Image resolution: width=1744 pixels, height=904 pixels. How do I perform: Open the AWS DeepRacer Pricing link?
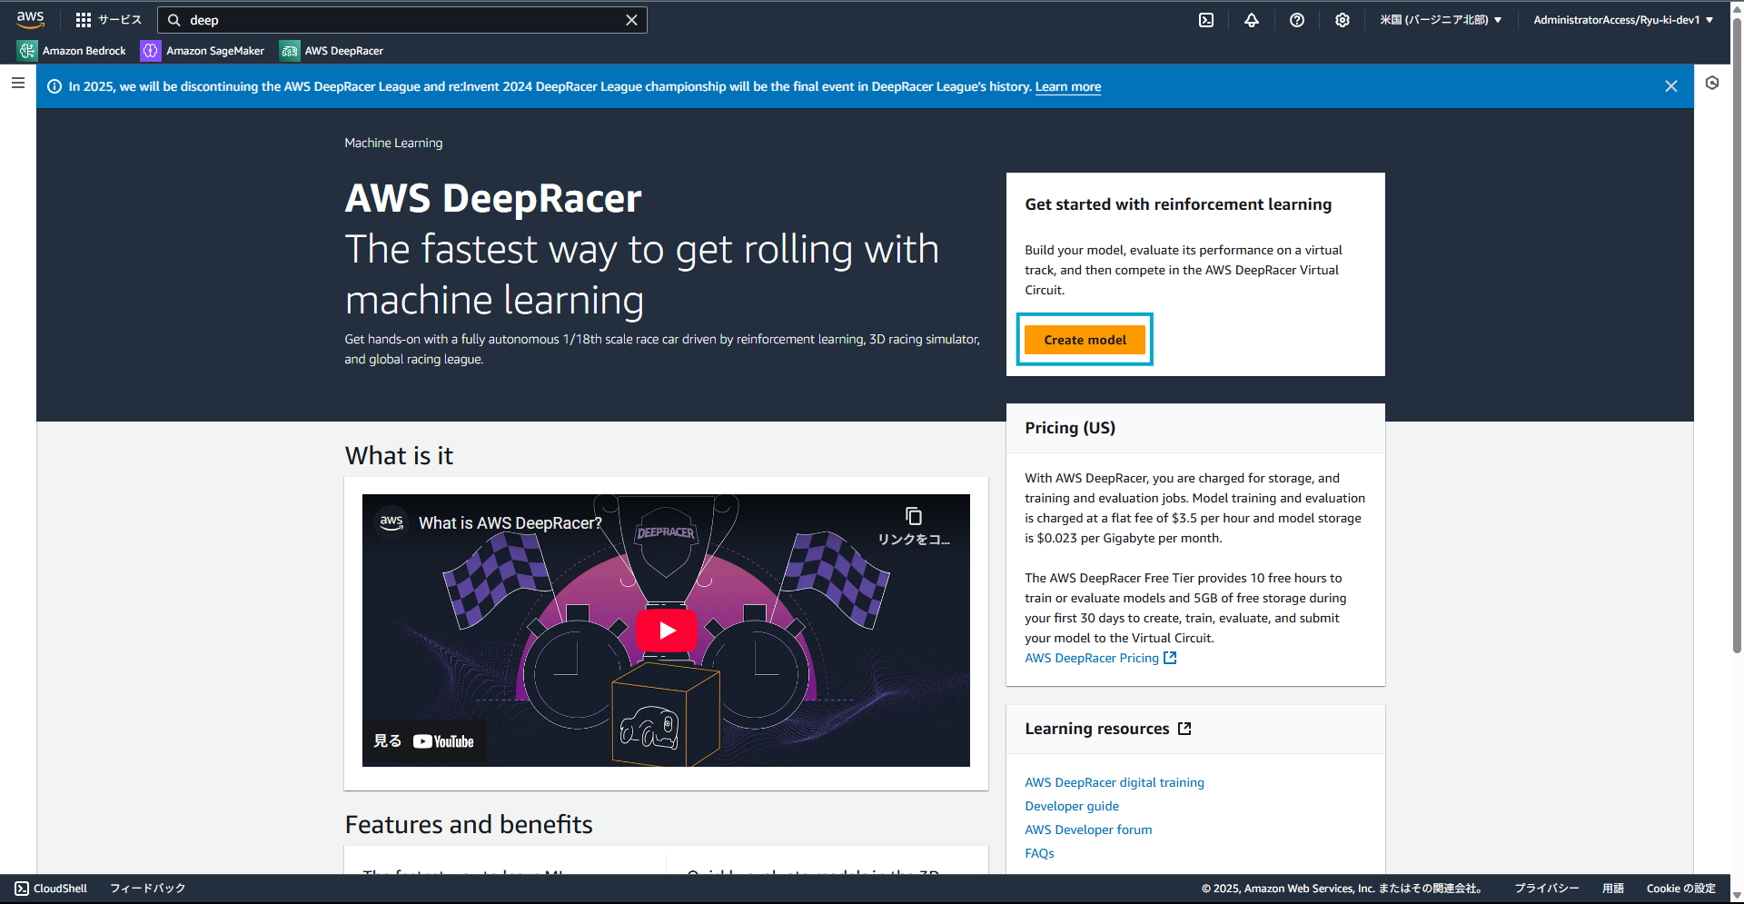[x=1101, y=658]
